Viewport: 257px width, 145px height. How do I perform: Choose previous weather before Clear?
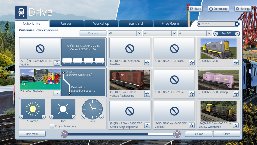(x=52, y=117)
